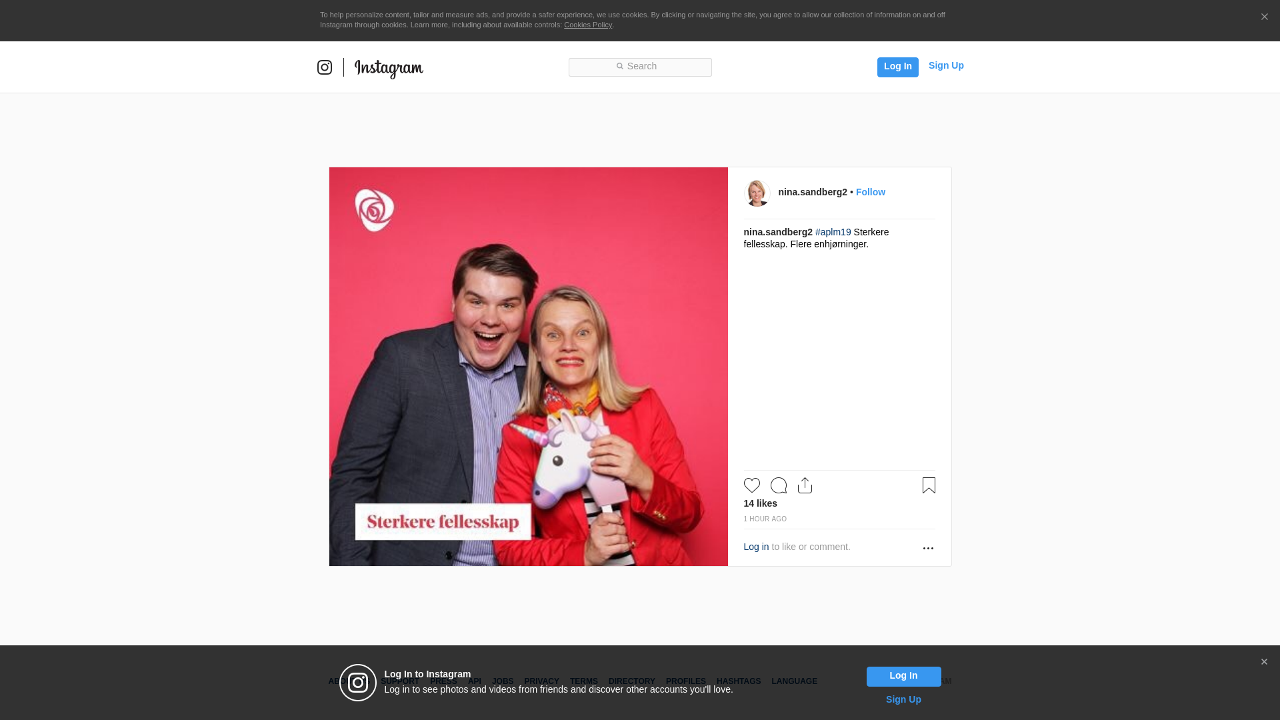Viewport: 1280px width, 720px height.
Task: Click Log in to like or comment
Action: (756, 547)
